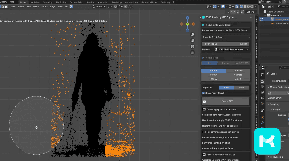Toggle the camera view icon
The height and width of the screenshot is (161, 289).
192,47
